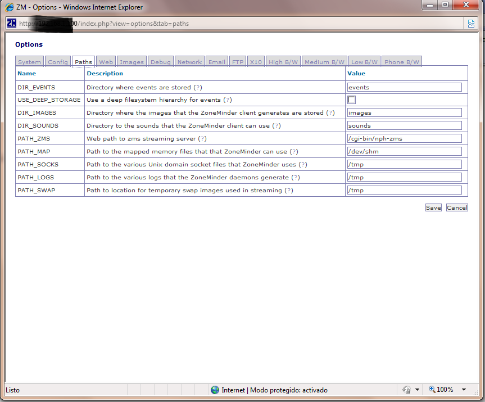This screenshot has height=402, width=485.
Task: Click the PATH_SWAP value field
Action: click(405, 191)
